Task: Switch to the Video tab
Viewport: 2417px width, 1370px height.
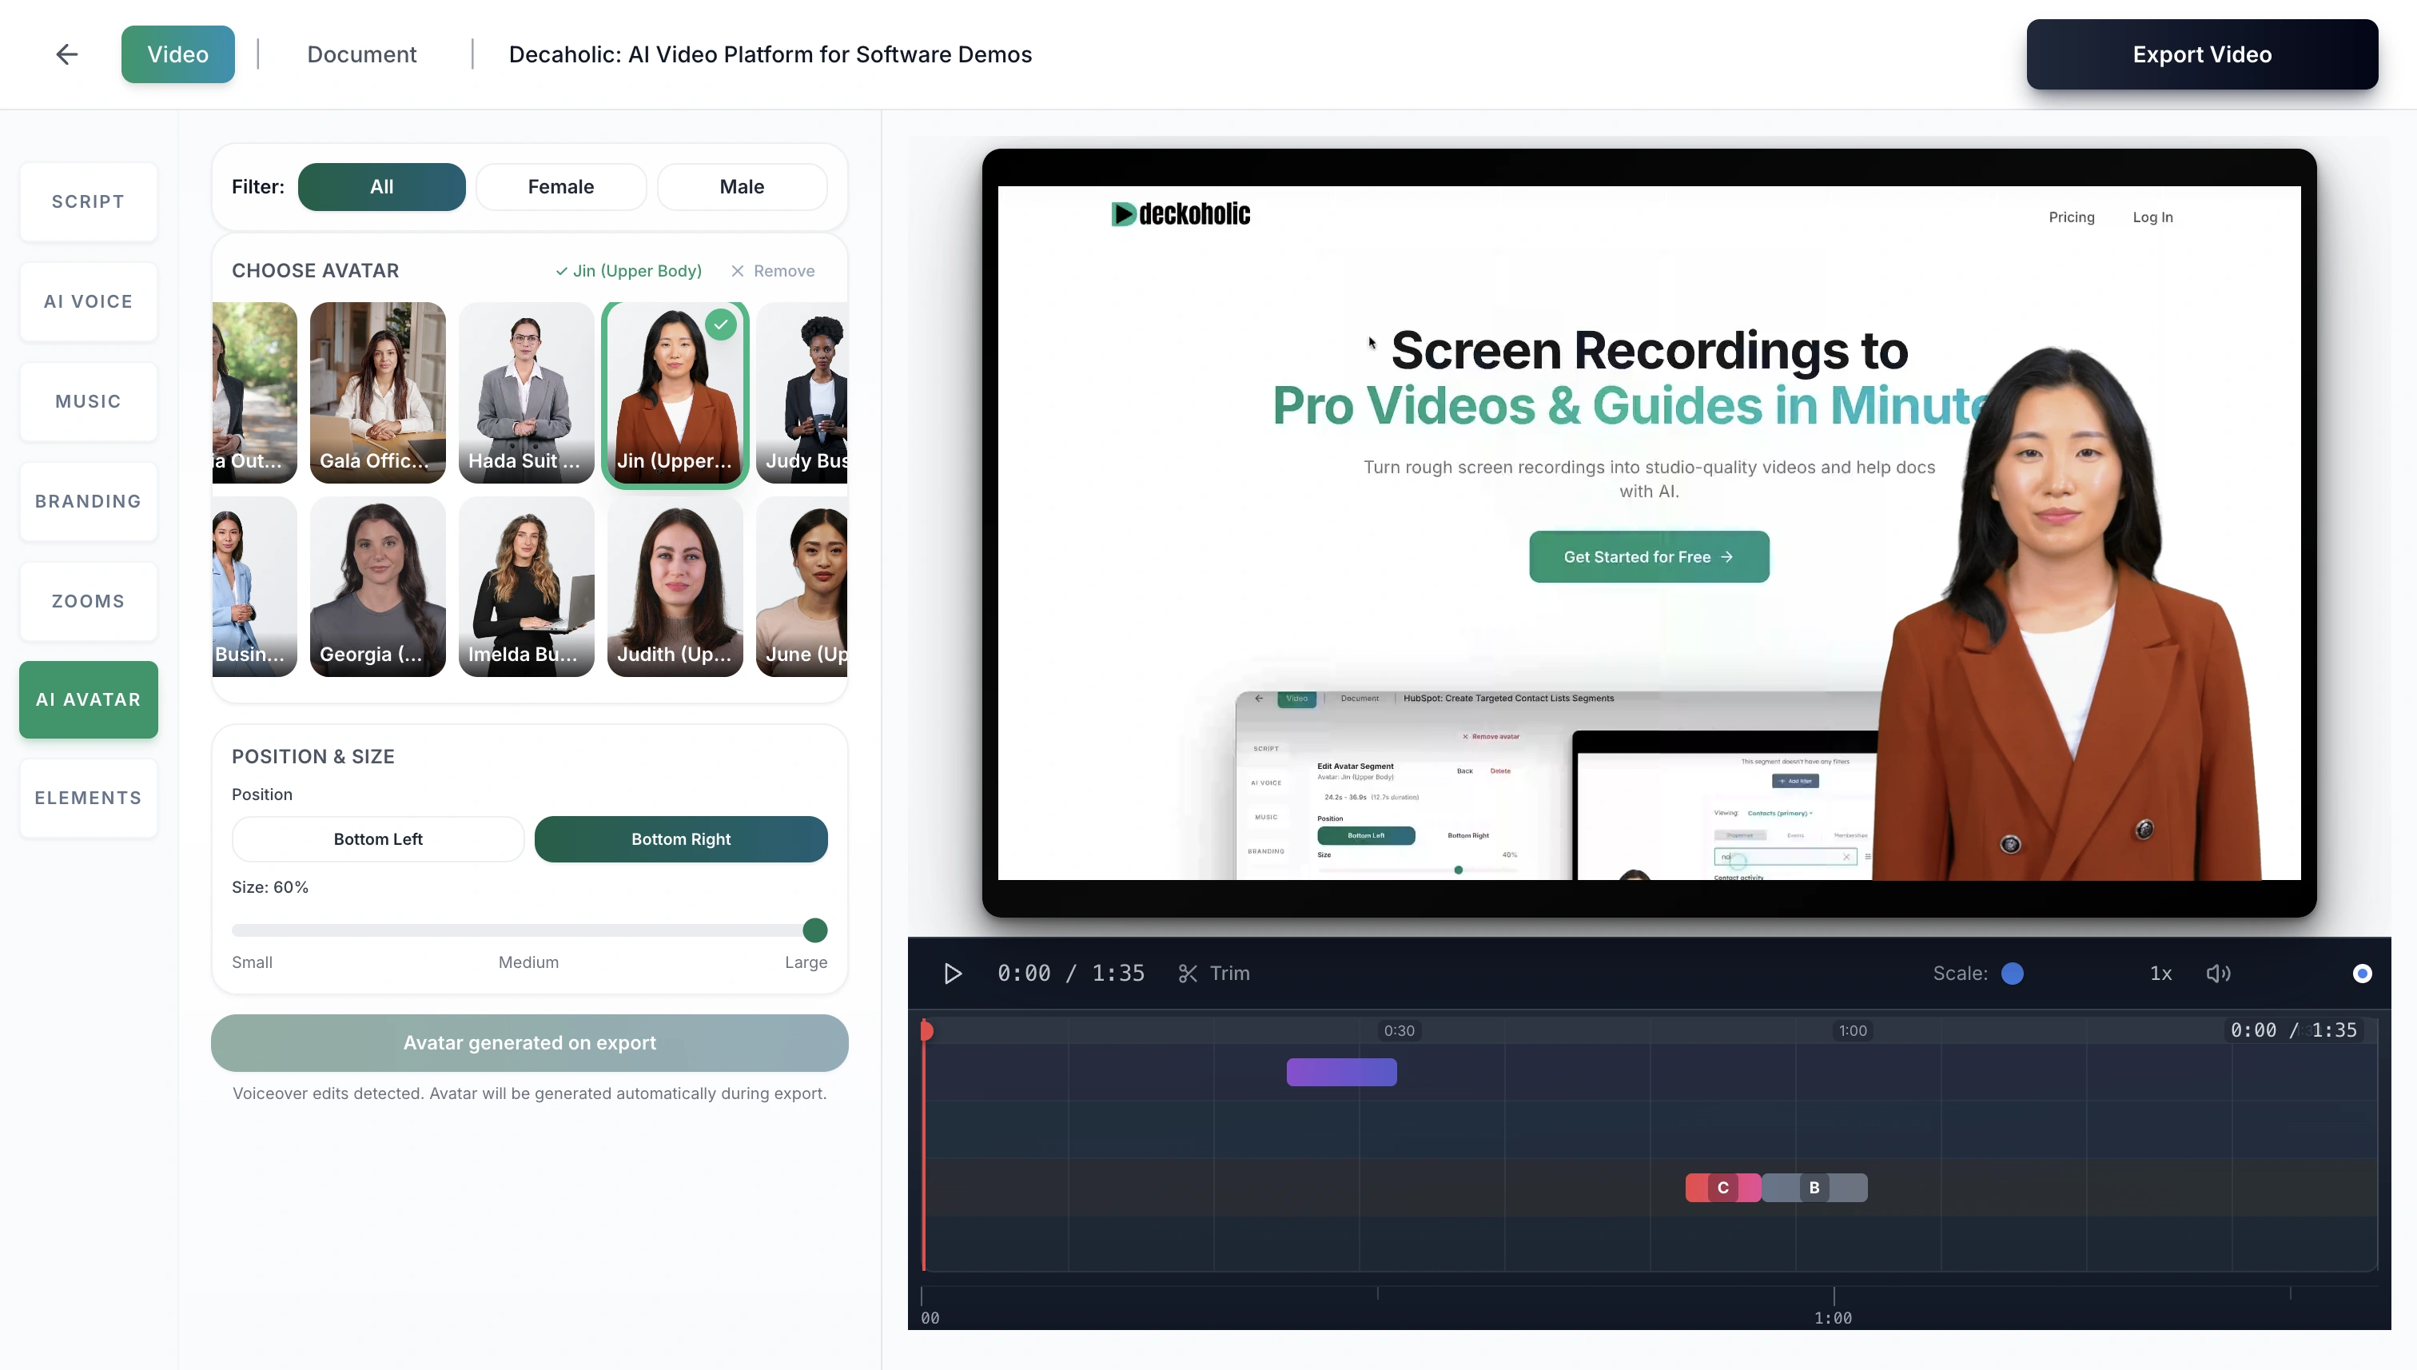Action: pyautogui.click(x=177, y=54)
